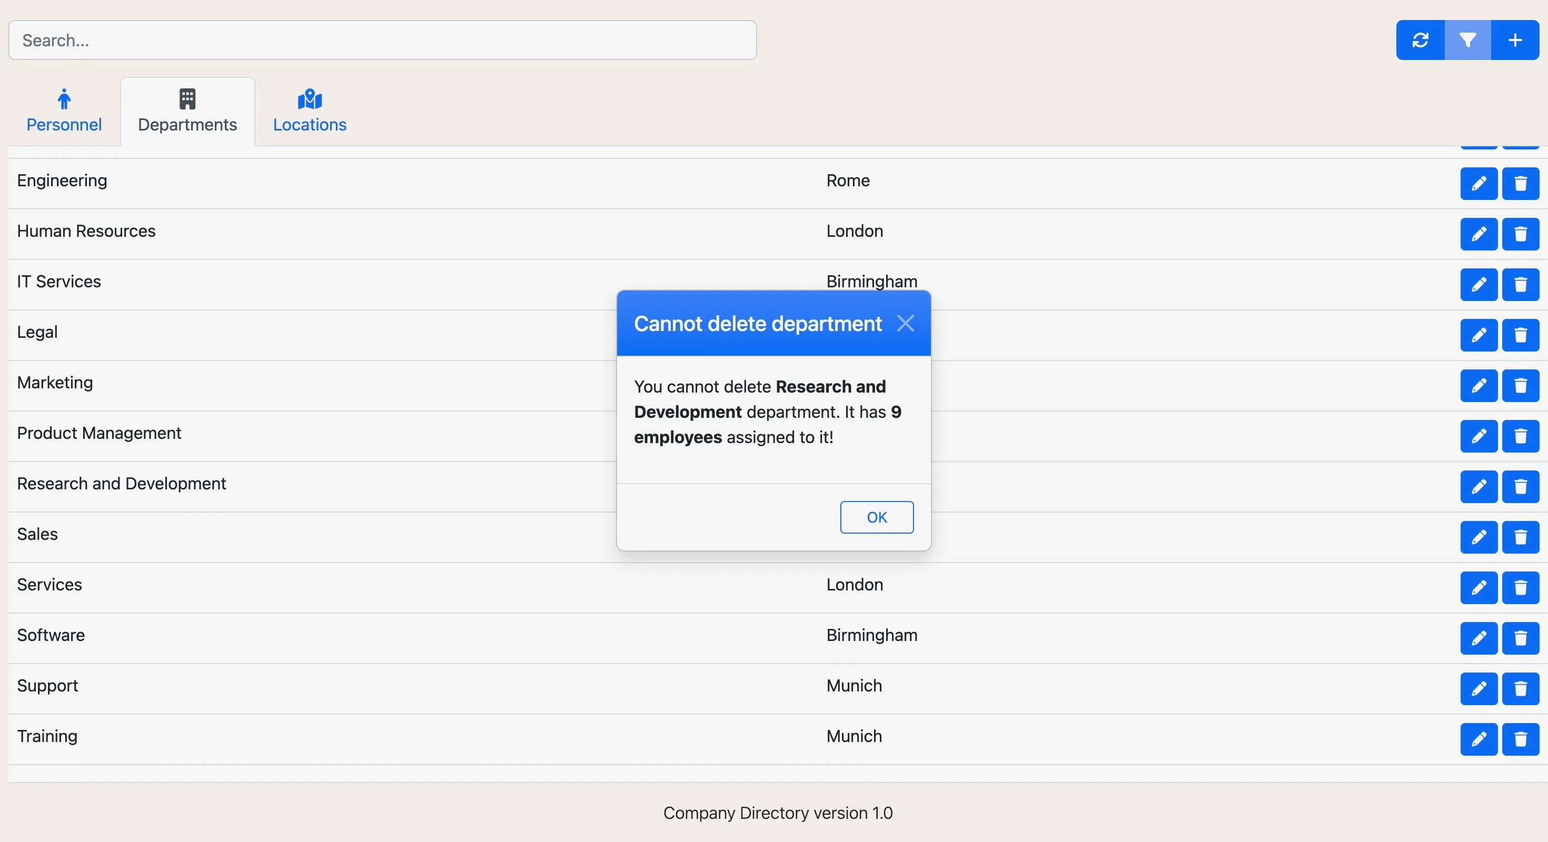Viewport: 1548px width, 842px height.
Task: Edit the Software department
Action: 1479,639
